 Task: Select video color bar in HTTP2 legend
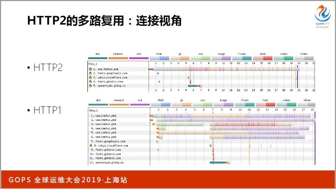(x=283, y=58)
